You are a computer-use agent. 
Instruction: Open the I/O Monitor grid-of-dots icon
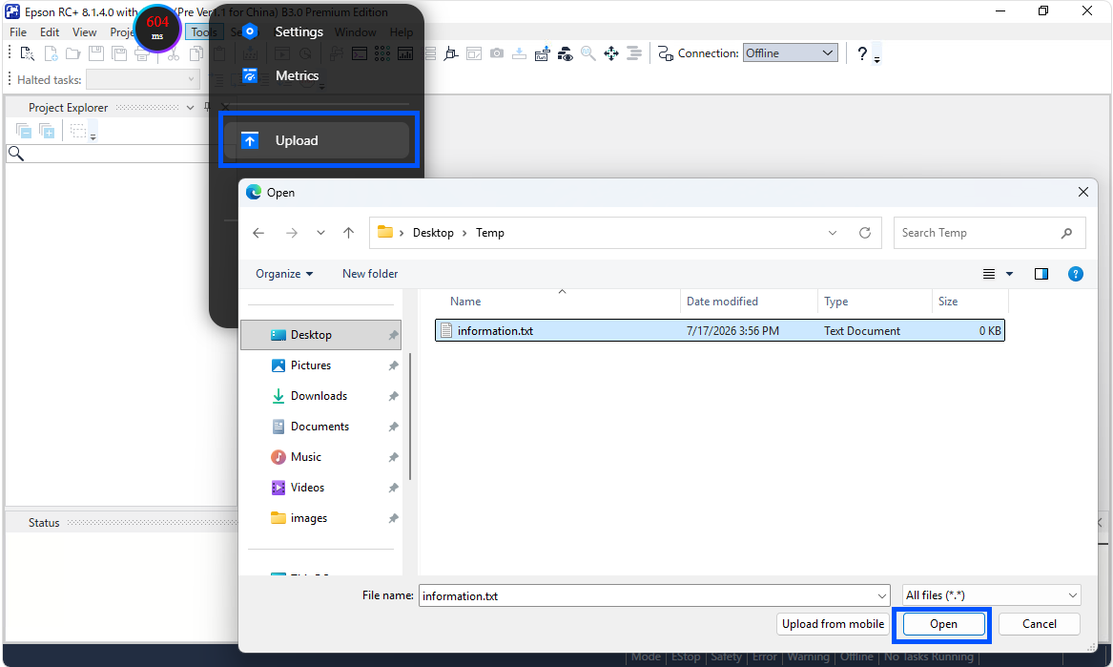pyautogui.click(x=382, y=53)
